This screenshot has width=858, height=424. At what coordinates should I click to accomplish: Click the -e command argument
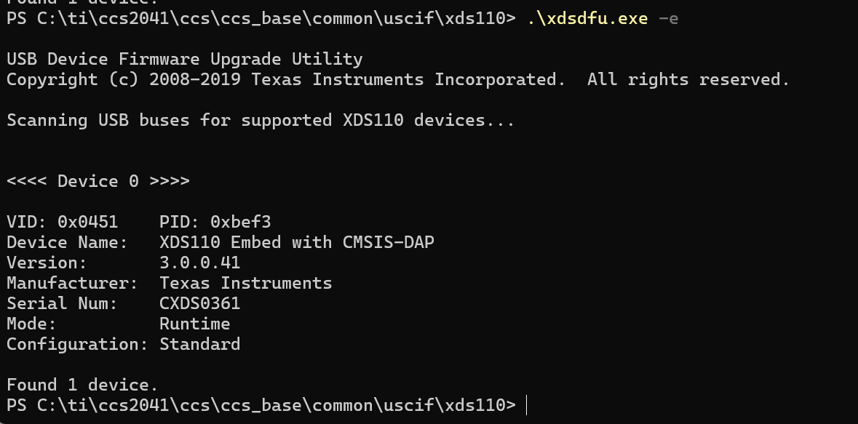[x=668, y=19]
